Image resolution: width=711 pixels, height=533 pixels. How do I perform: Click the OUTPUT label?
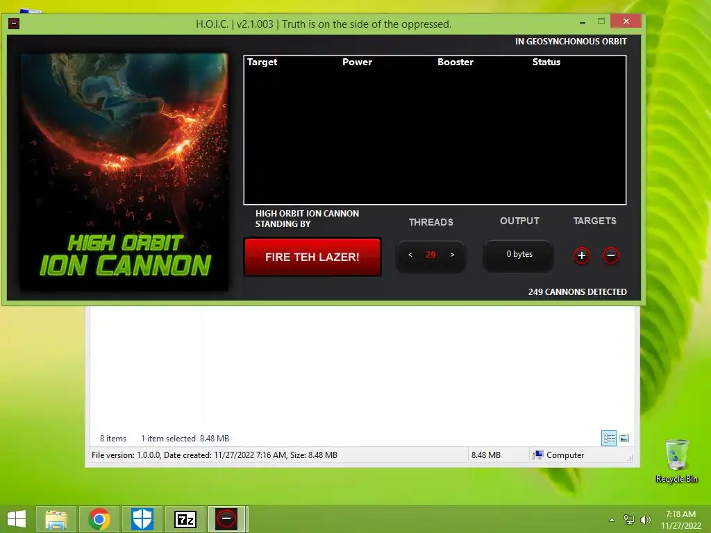pos(519,221)
